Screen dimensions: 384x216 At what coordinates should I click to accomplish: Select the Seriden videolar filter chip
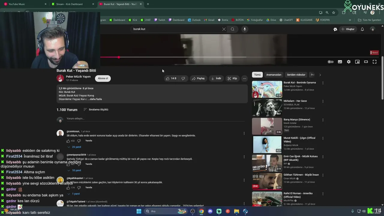pos(296,75)
